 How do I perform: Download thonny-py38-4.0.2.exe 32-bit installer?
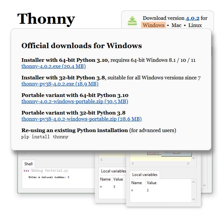[x=60, y=84]
